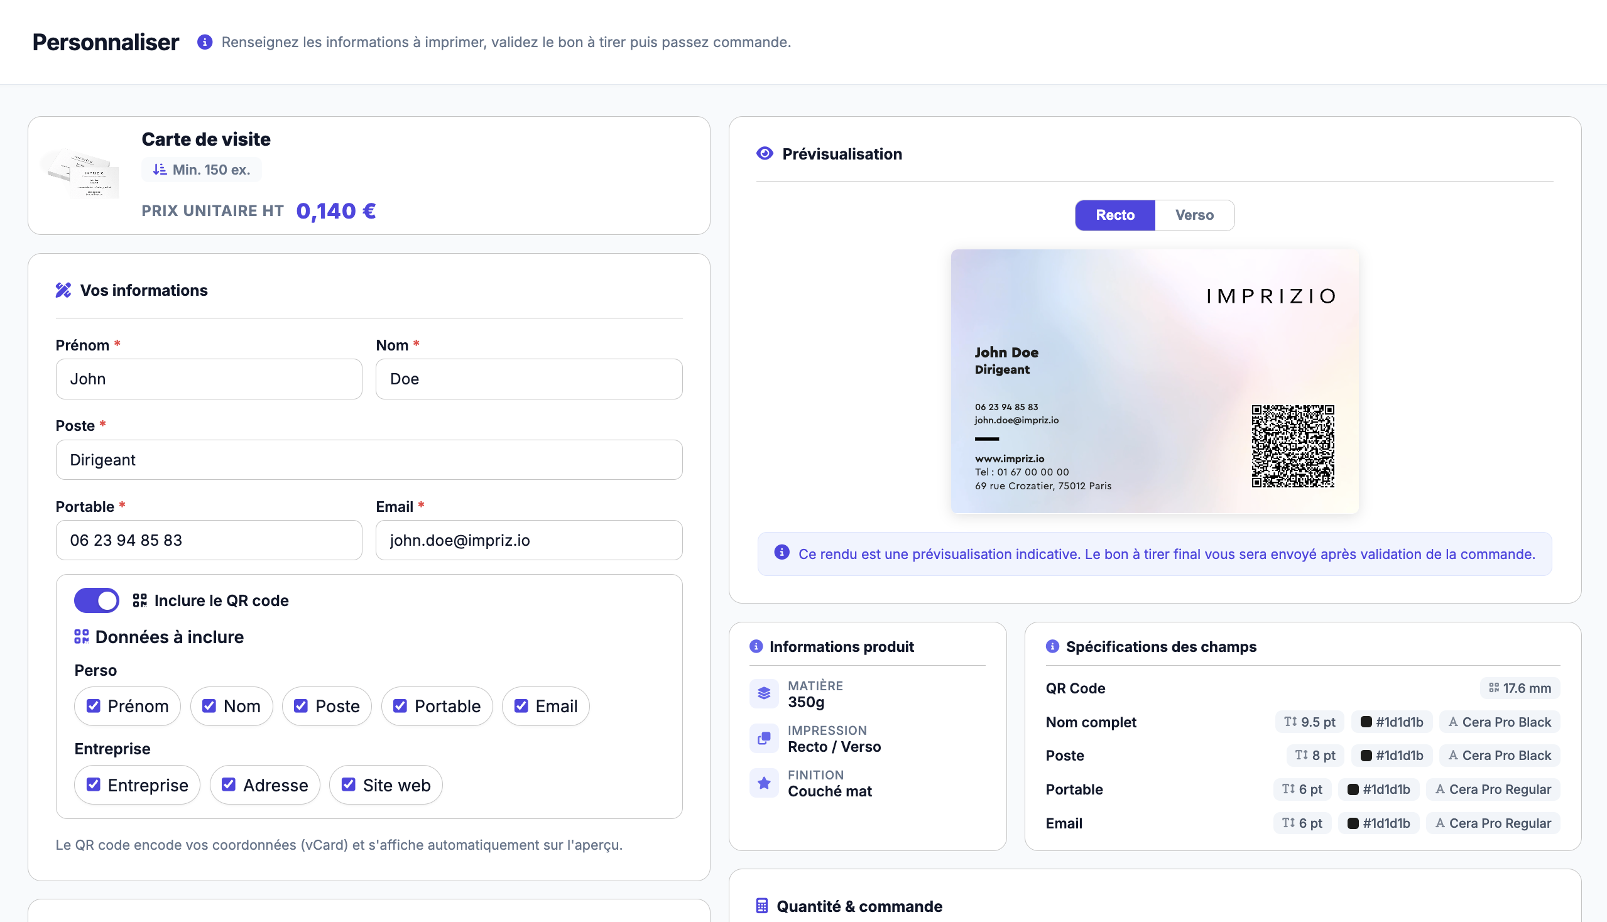This screenshot has width=1607, height=922.
Task: Click the 350g matière value
Action: click(x=806, y=702)
